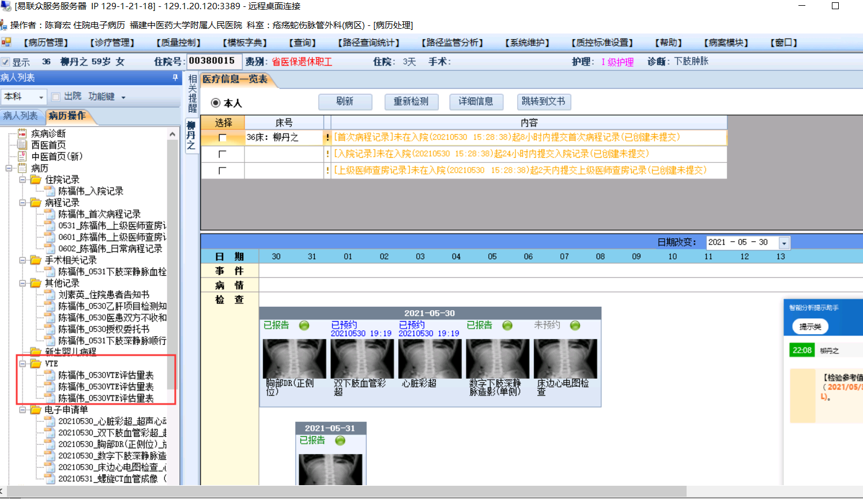Click green status dot above 数字下肢深静脉造影

(507, 326)
